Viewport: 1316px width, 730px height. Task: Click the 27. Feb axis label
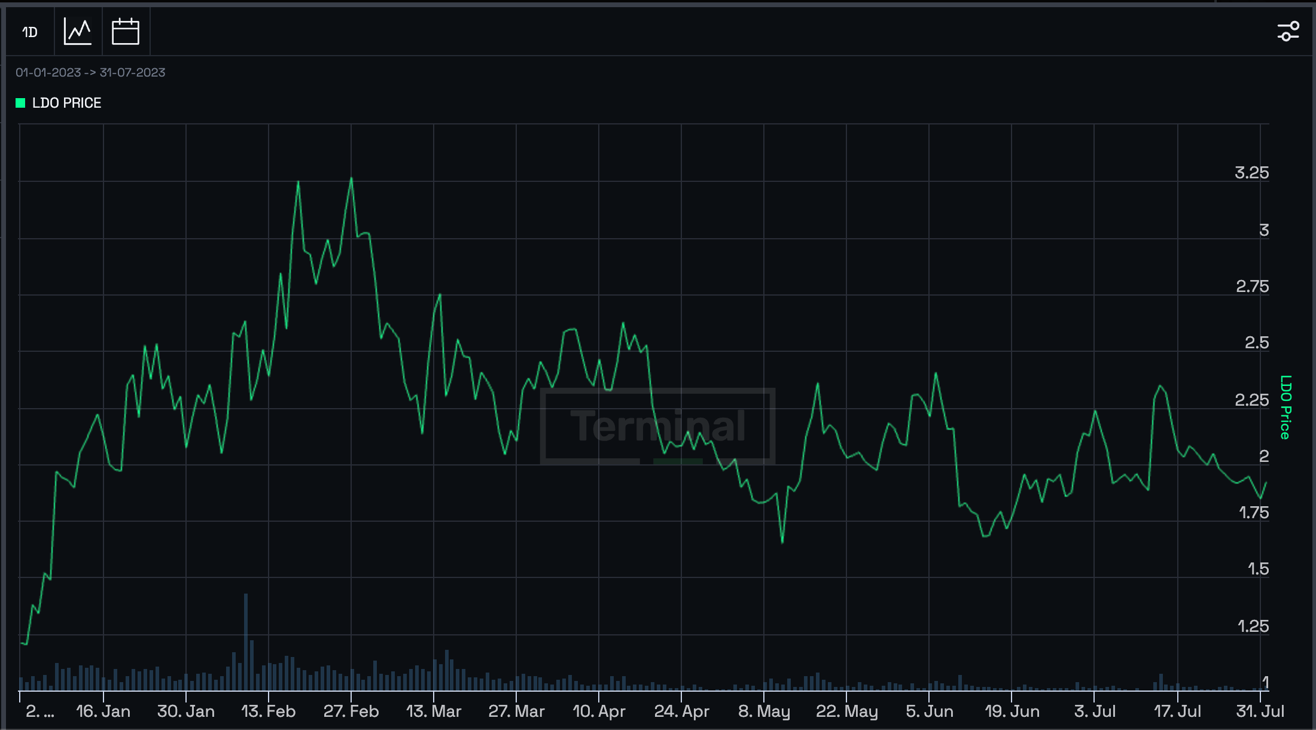[351, 711]
